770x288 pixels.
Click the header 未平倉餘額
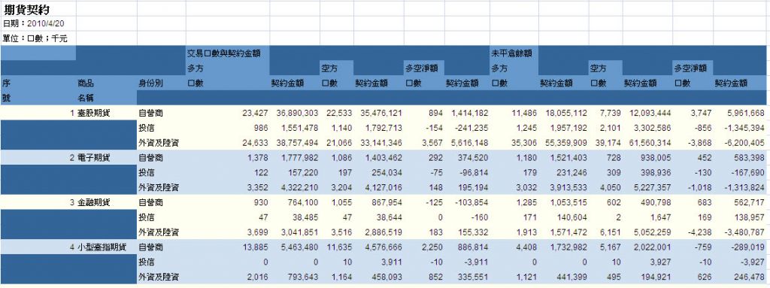pos(512,53)
